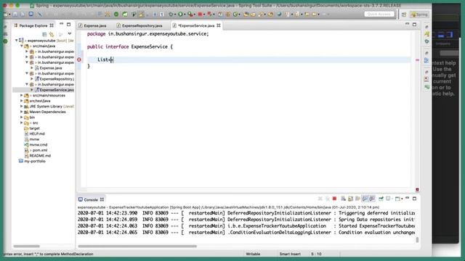This screenshot has height=261, width=465.
Task: Switch to ExpenseRepository.java tab
Action: [x=139, y=26]
